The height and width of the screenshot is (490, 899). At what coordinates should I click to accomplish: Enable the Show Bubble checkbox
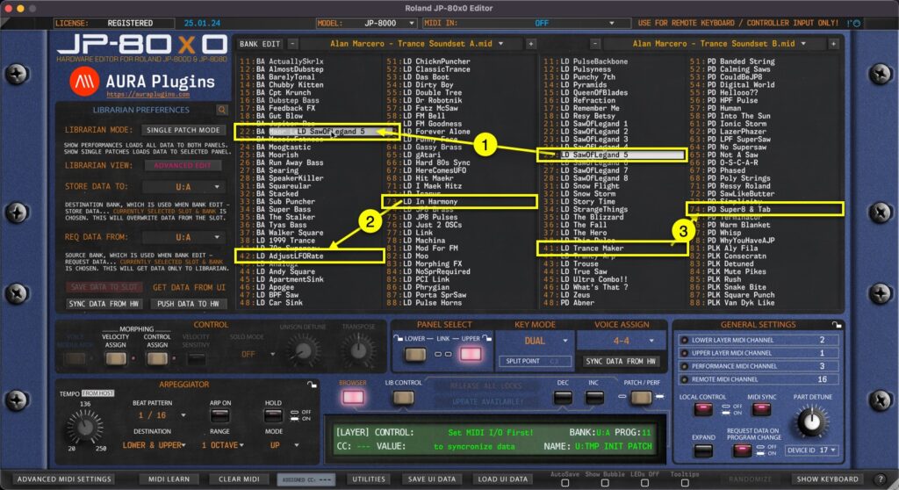[x=605, y=483]
